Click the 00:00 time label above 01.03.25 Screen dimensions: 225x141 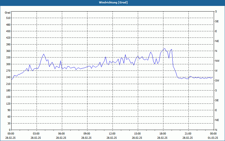click(213, 134)
